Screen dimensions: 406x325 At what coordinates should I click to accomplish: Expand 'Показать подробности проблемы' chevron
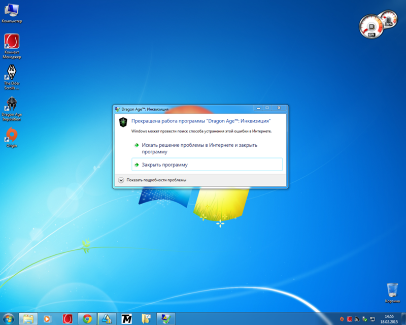(x=121, y=180)
